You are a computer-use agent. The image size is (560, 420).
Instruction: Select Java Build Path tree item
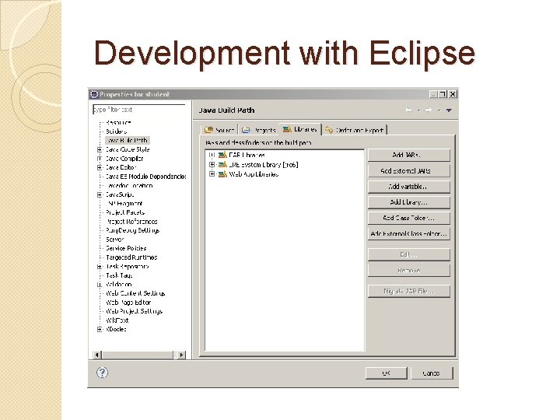click(127, 140)
